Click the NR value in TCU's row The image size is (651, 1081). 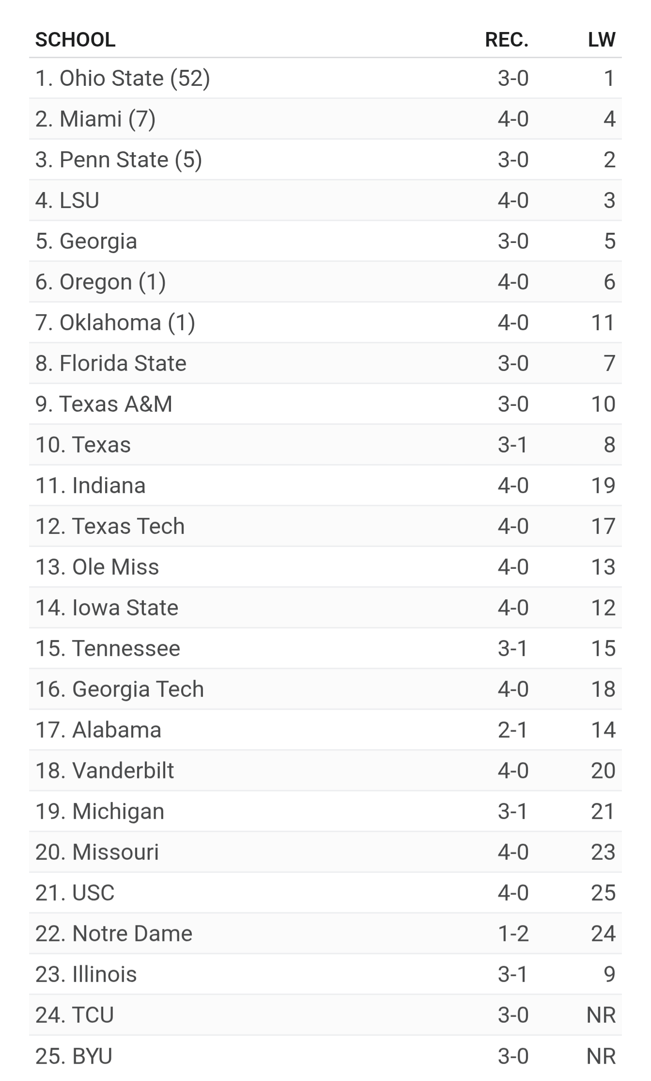point(601,1016)
